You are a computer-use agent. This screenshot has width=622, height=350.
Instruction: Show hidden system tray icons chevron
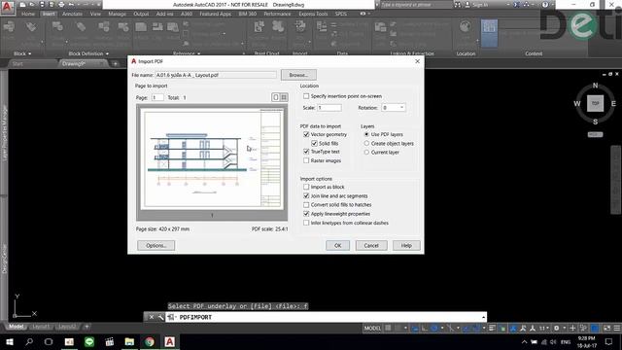pyautogui.click(x=524, y=341)
